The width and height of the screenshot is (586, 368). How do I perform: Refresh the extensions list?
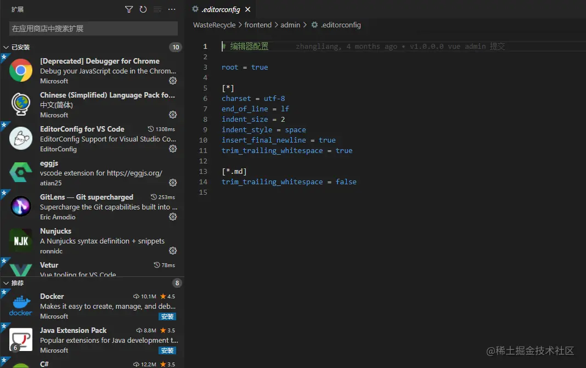pos(143,9)
